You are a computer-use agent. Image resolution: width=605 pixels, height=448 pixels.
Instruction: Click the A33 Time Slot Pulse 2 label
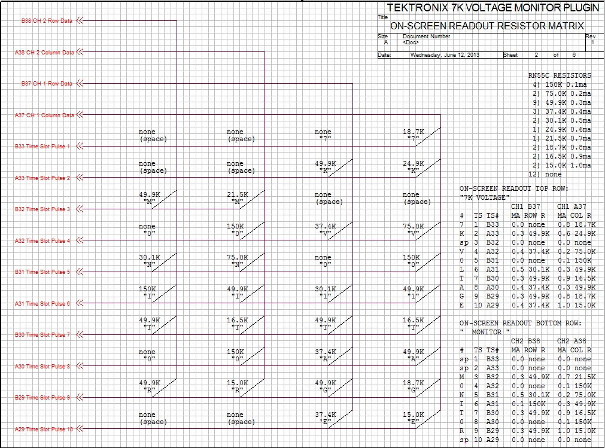coord(42,178)
